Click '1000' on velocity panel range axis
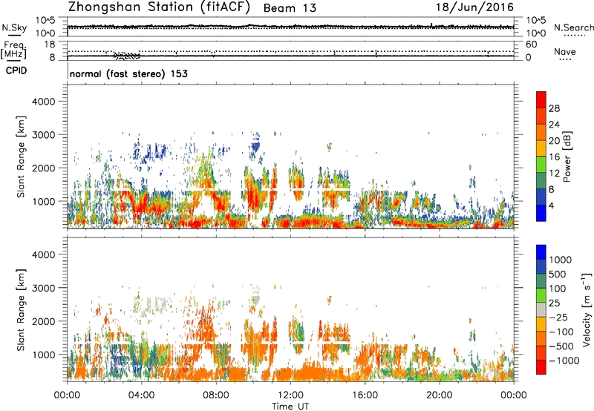 (43, 355)
